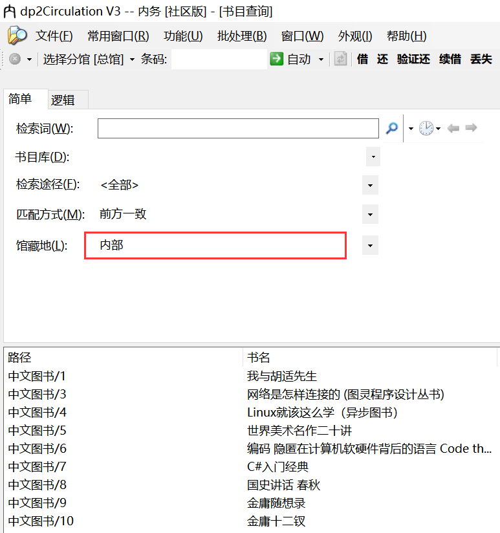This screenshot has height=533, width=500.
Task: Click the 书名 column header
Action: click(x=370, y=357)
